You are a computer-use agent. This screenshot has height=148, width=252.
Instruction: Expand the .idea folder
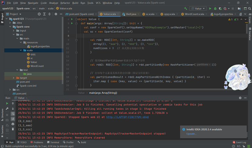point(10,23)
